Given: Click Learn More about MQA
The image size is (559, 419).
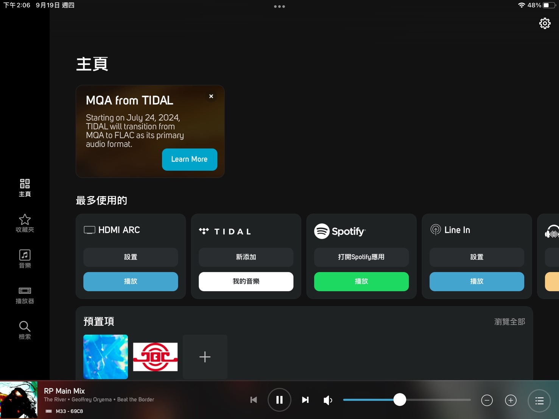Looking at the screenshot, I should click(x=190, y=159).
